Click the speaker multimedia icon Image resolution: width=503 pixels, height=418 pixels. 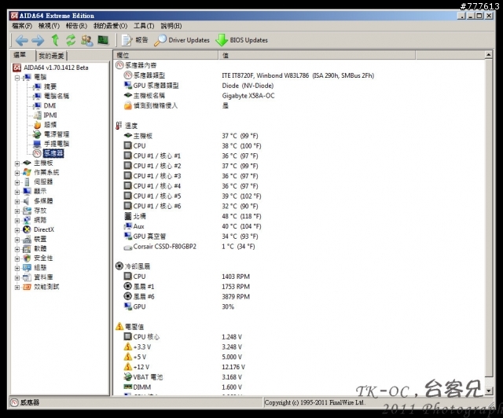tap(27, 201)
